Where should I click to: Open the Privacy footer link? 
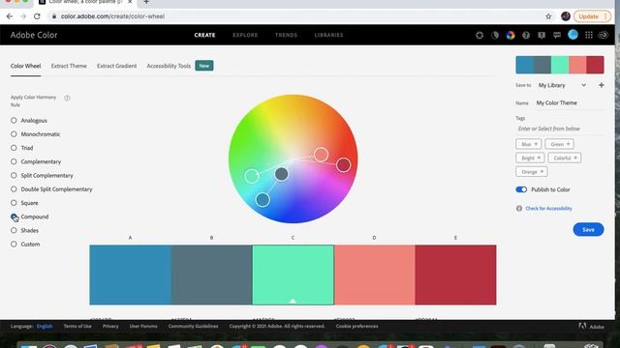click(x=110, y=327)
